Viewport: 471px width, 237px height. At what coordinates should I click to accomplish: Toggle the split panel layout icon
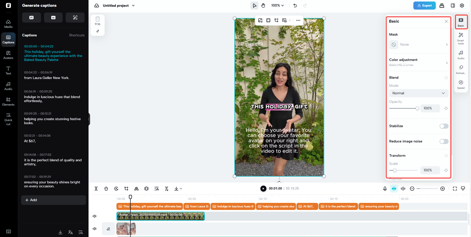click(x=453, y=6)
